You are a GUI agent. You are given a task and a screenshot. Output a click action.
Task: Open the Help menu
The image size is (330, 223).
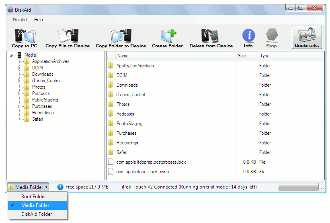pyautogui.click(x=38, y=20)
